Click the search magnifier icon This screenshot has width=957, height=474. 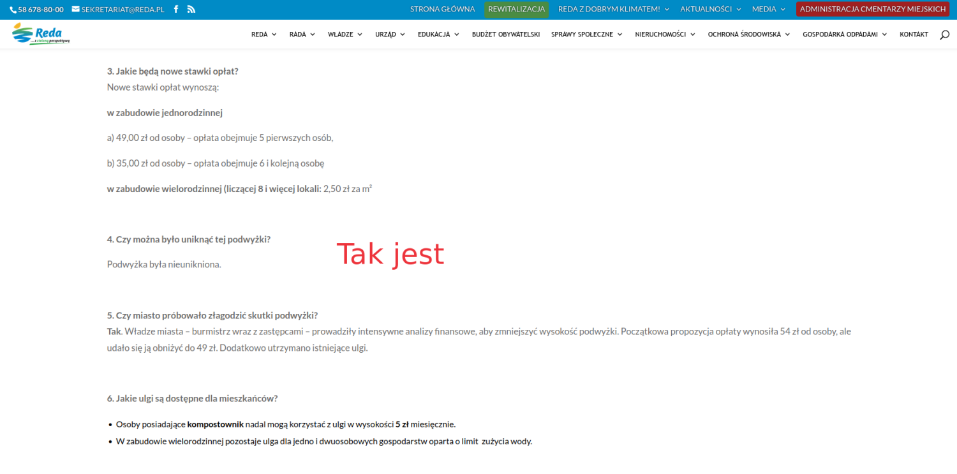[x=944, y=34]
